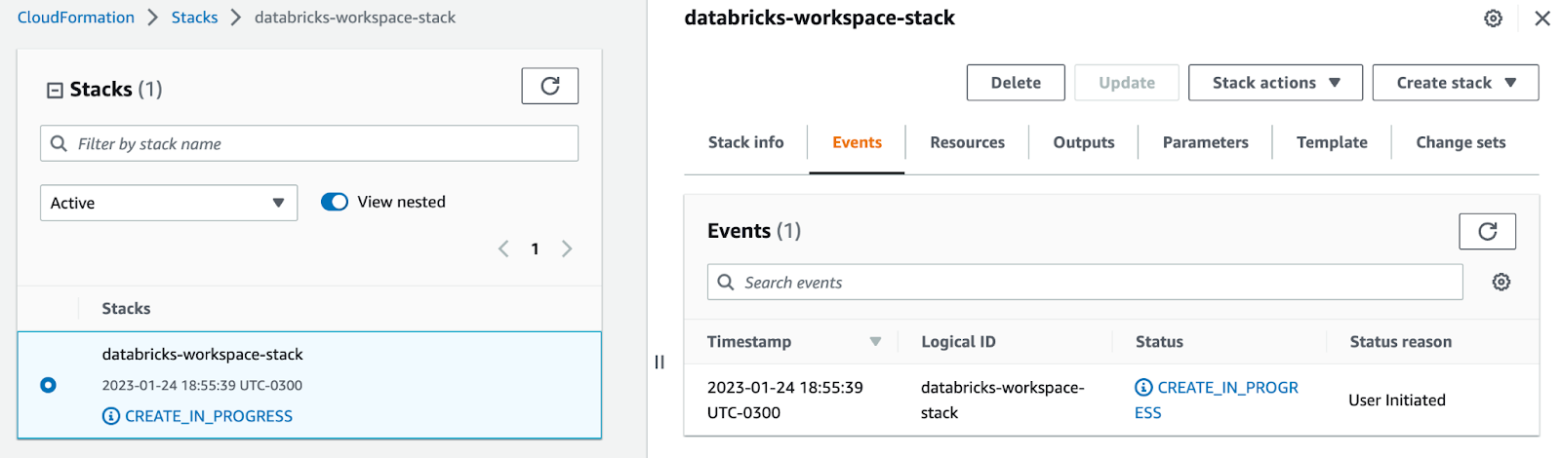The height and width of the screenshot is (458, 1561).
Task: Go to next Stacks page
Action: (x=567, y=248)
